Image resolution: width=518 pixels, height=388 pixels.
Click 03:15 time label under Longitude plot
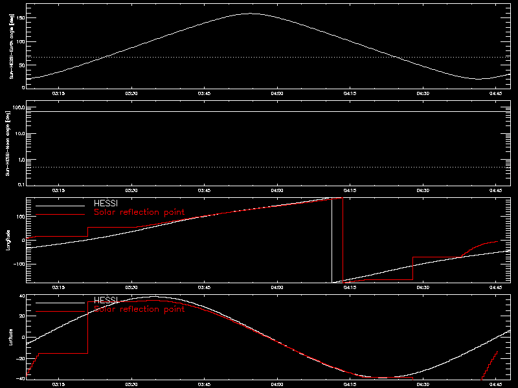[x=58, y=288]
